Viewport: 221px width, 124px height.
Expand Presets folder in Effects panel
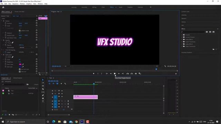tap(182, 35)
